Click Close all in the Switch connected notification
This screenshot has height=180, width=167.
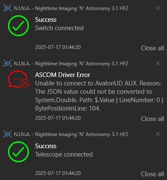(152, 48)
